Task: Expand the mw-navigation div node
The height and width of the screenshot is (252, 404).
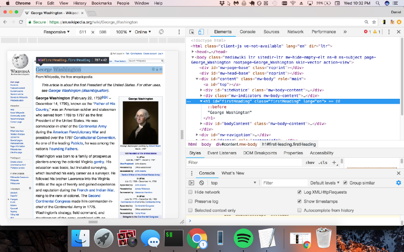Action: [x=197, y=135]
